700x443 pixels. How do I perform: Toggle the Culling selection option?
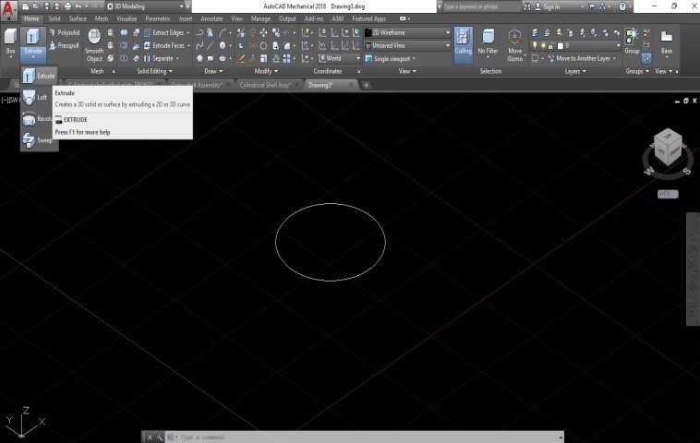pos(463,41)
